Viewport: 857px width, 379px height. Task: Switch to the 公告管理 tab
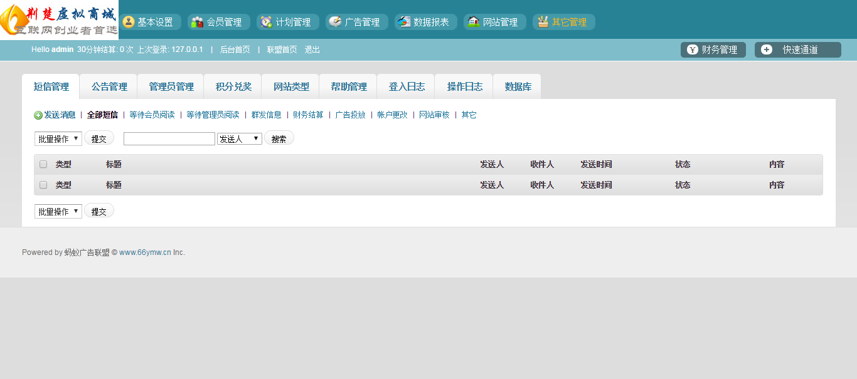click(109, 86)
